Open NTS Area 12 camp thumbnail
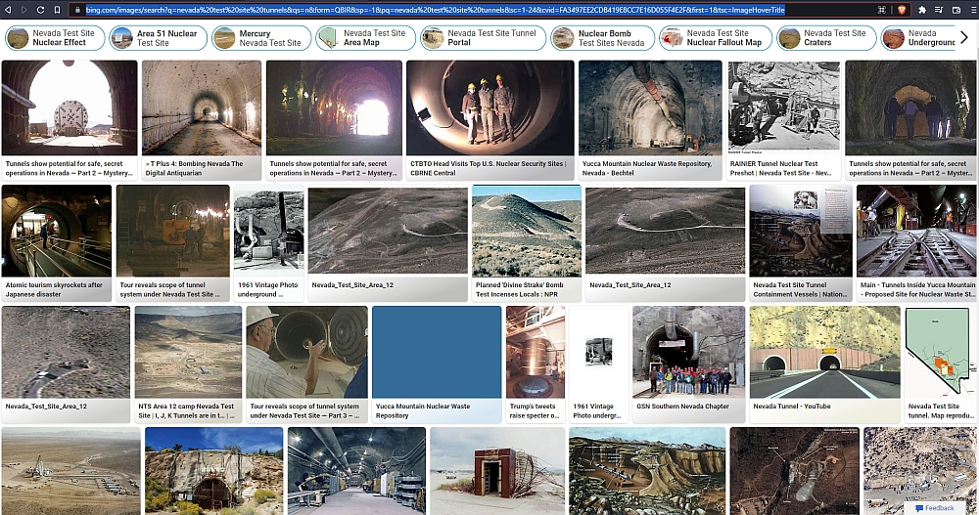 click(188, 352)
